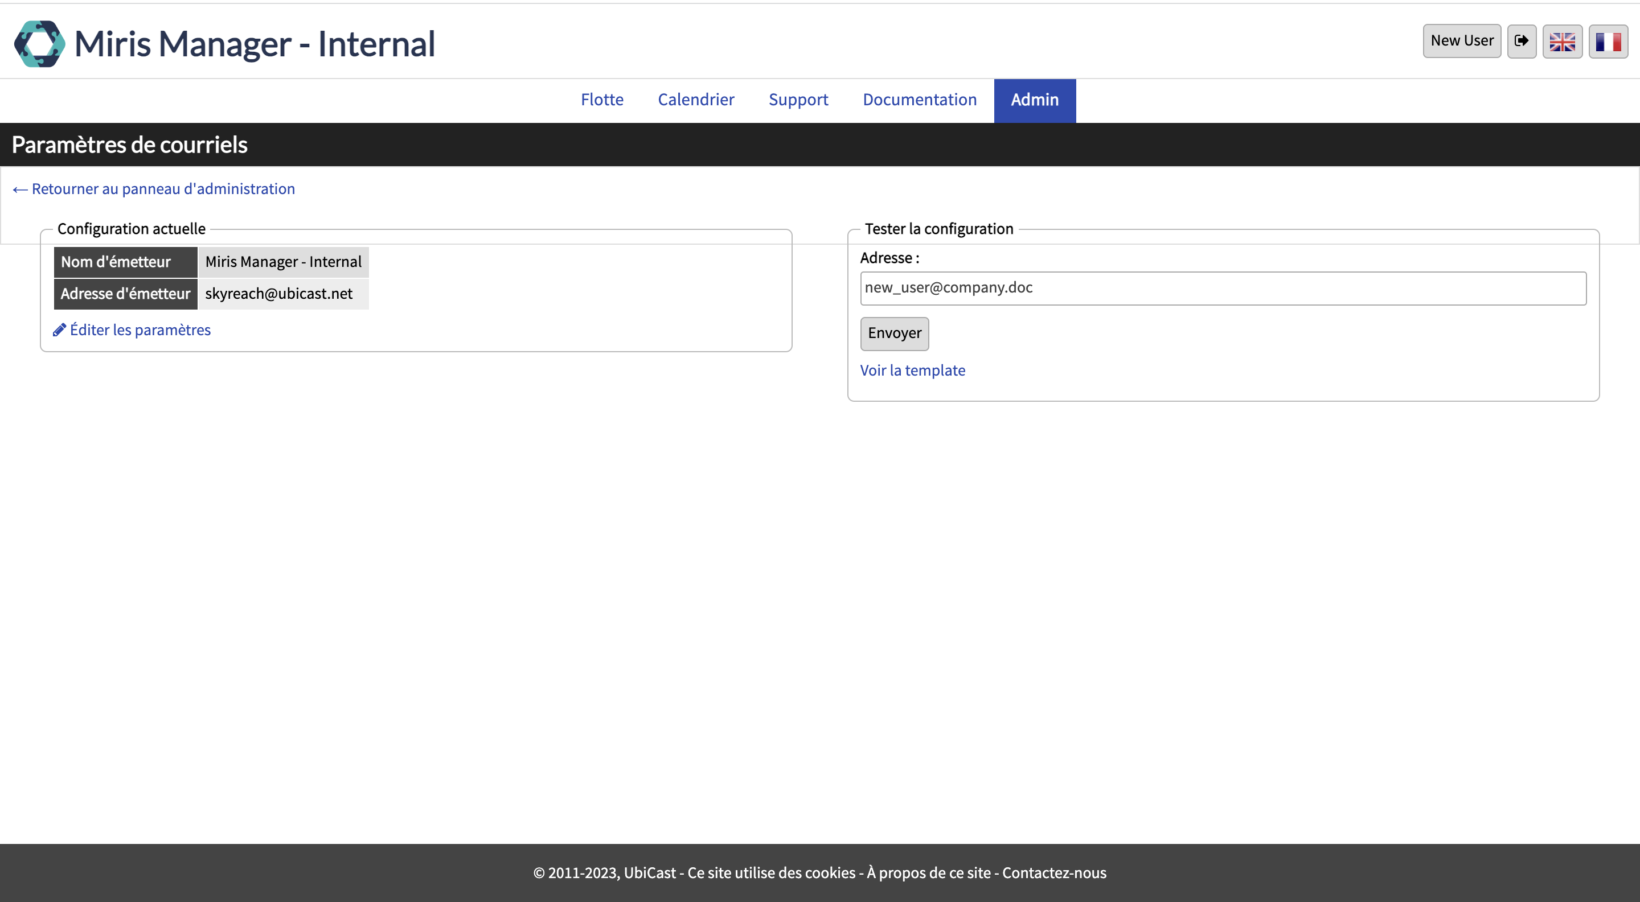1640x902 pixels.
Task: Click the Configuration actuelle legend
Action: pos(131,228)
